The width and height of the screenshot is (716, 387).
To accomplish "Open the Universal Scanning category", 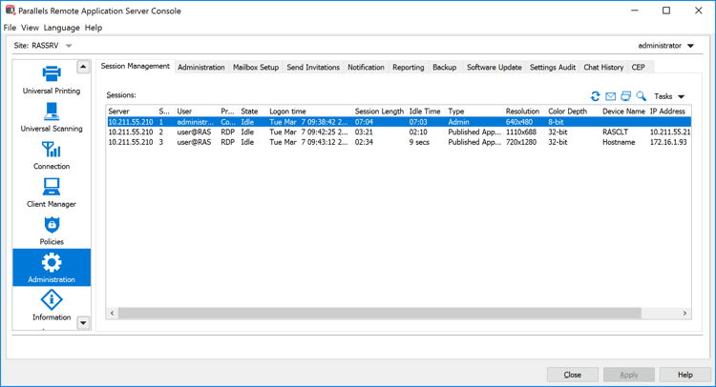I will (x=52, y=117).
